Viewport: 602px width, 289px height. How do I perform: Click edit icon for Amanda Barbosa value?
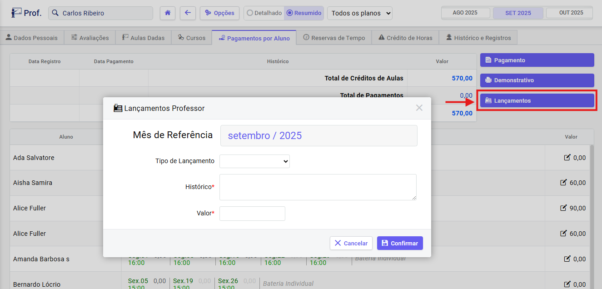(x=567, y=259)
